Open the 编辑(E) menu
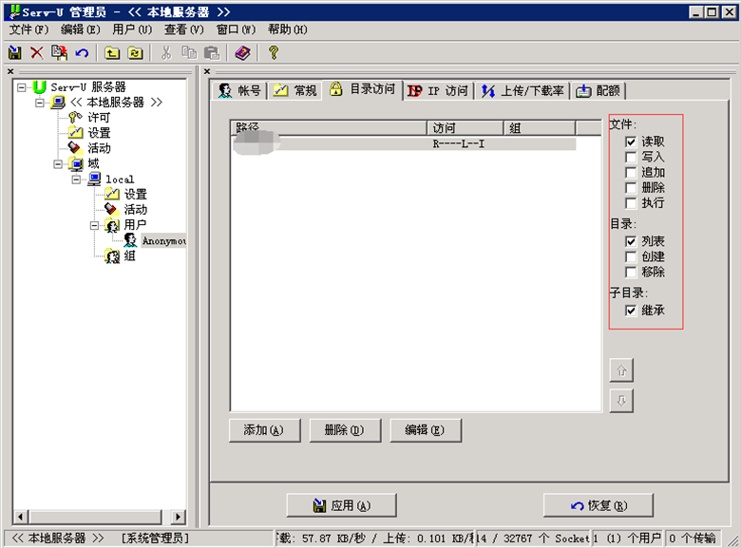Screen dimensions: 741x548 click(x=81, y=29)
